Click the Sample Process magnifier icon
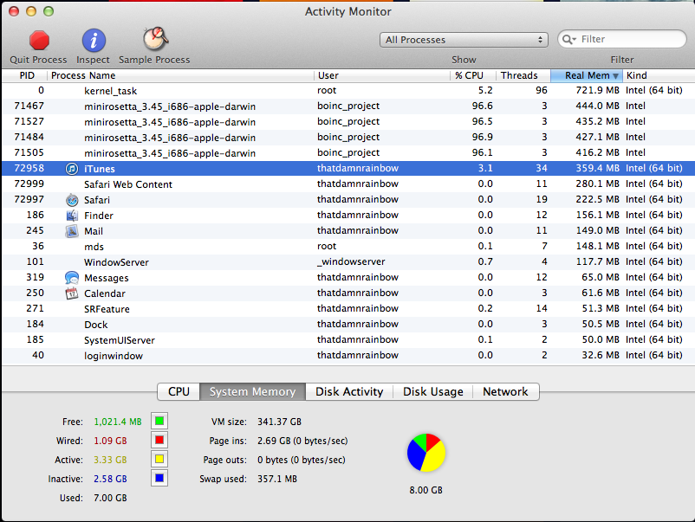The height and width of the screenshot is (522, 695). tap(155, 39)
